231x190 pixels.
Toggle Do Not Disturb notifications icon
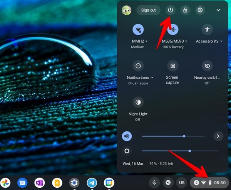click(x=138, y=66)
